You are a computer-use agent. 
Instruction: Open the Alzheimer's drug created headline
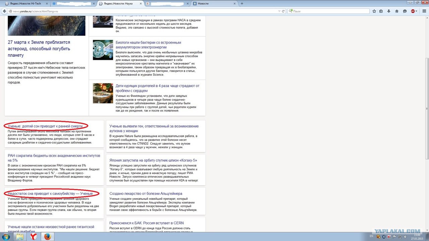click(x=146, y=193)
